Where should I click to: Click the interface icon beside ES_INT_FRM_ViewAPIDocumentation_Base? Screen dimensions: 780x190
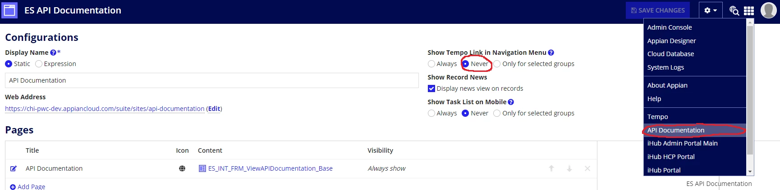202,168
